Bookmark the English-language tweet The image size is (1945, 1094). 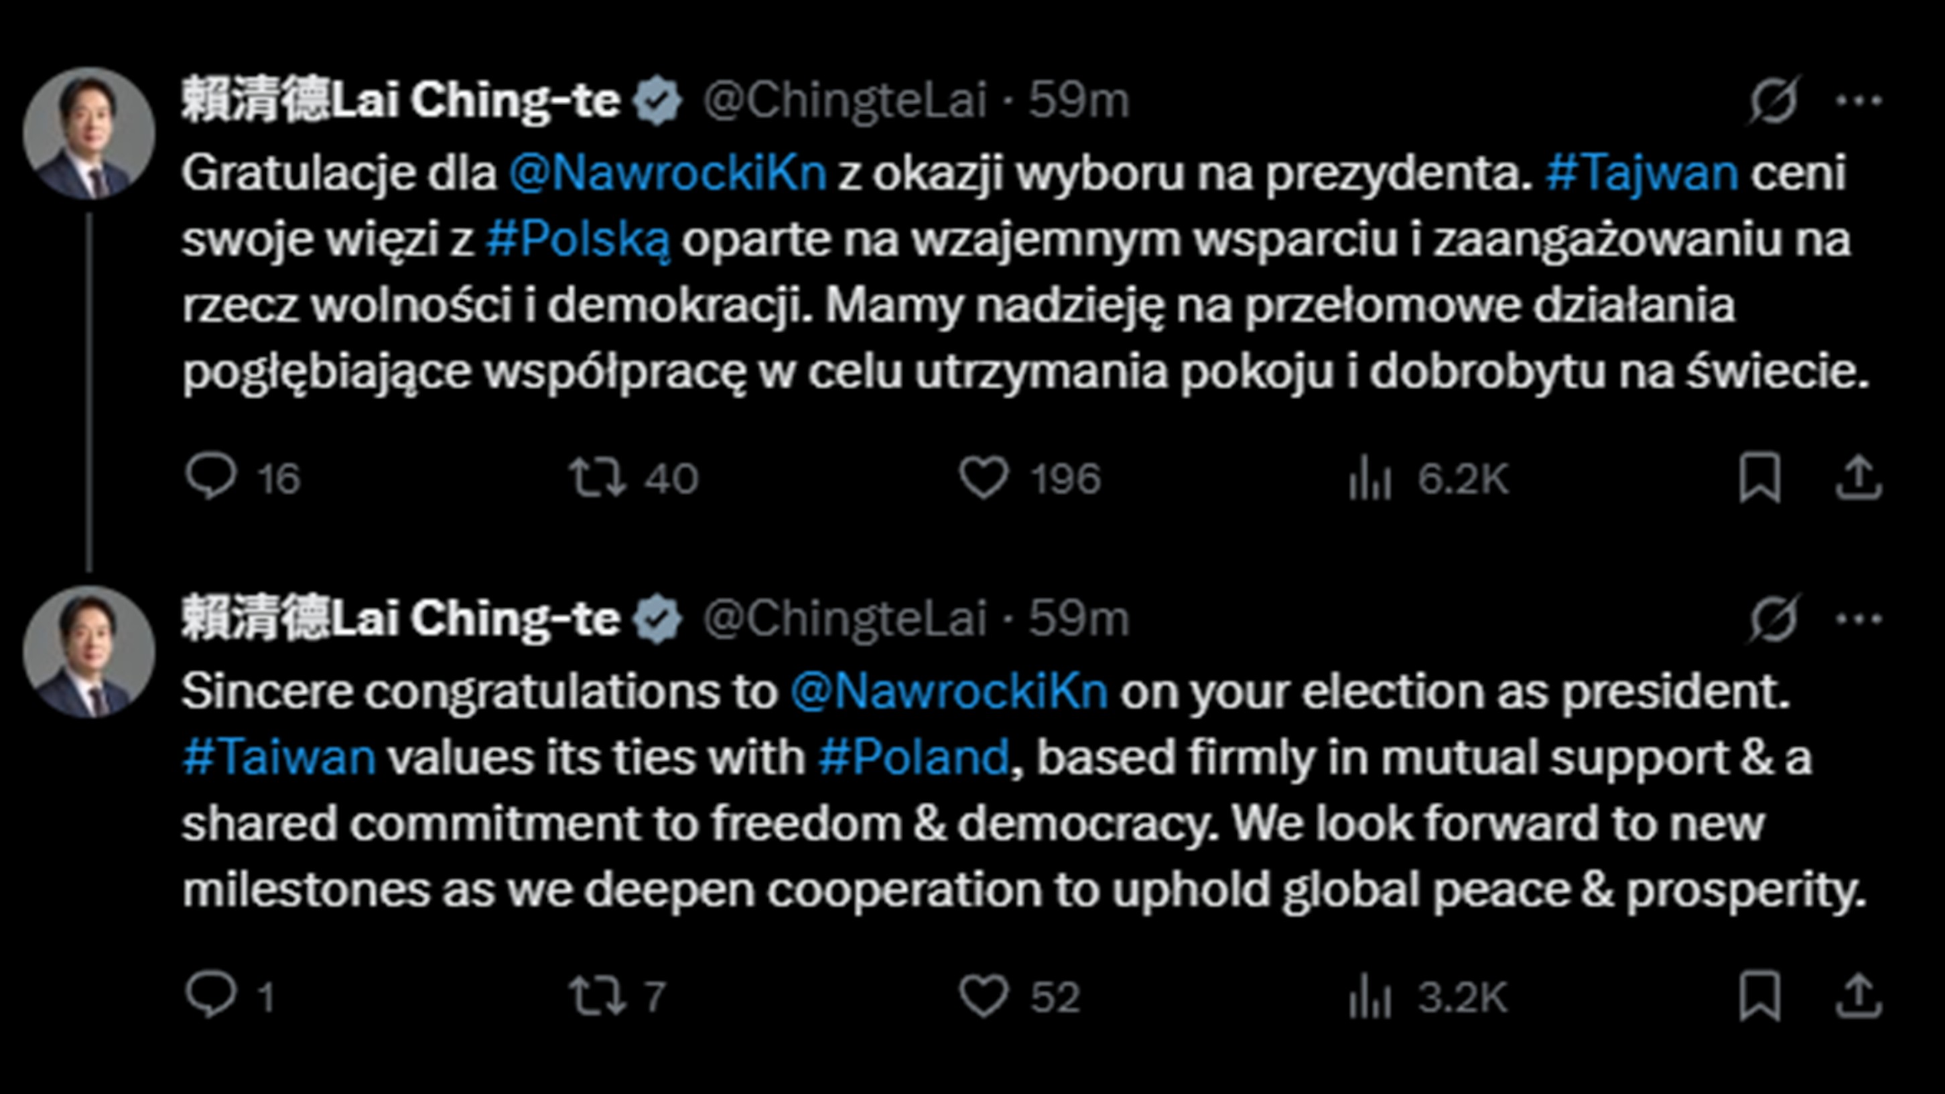(1759, 996)
